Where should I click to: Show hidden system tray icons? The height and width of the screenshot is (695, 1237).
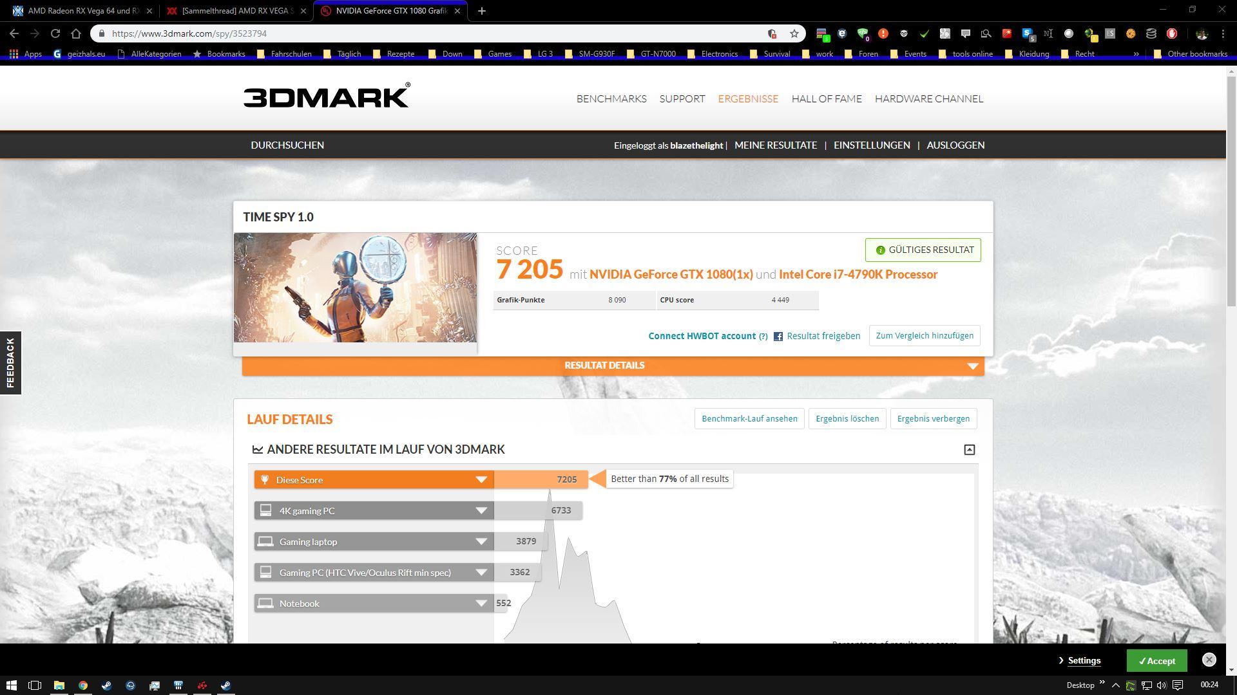(1115, 685)
